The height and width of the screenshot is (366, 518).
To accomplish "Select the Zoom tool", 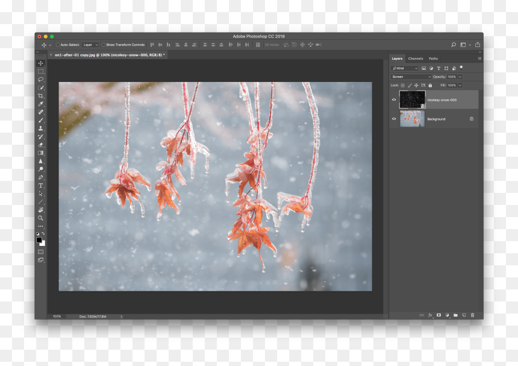I will coord(40,218).
